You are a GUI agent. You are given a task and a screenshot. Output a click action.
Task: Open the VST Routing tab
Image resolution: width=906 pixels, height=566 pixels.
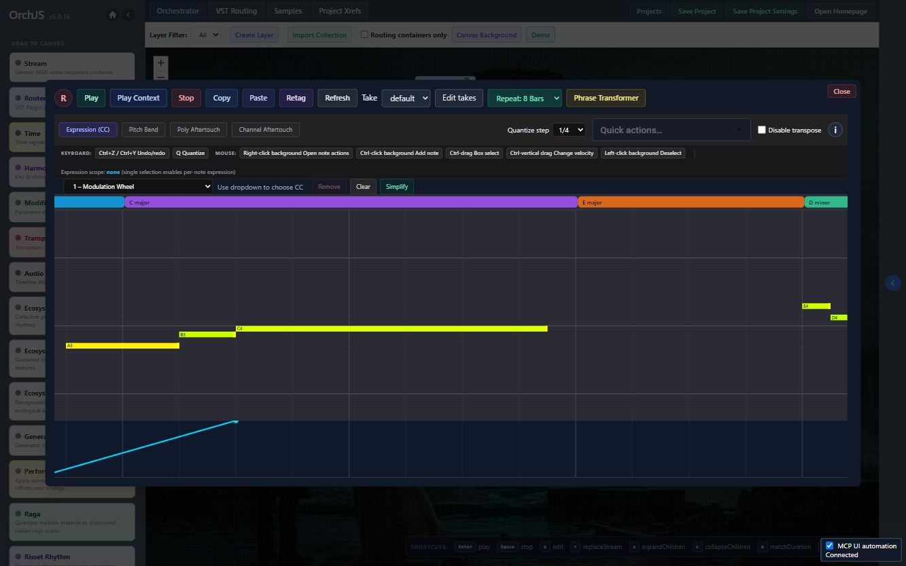(236, 11)
